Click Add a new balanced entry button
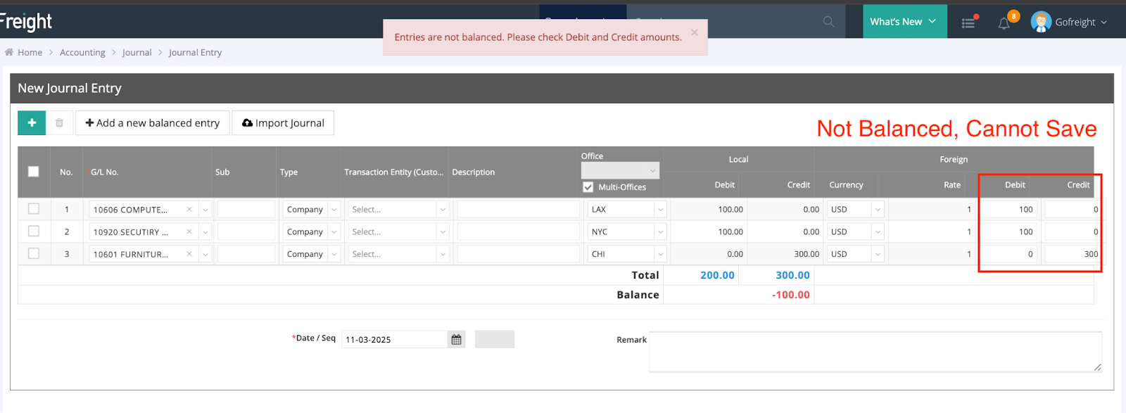This screenshot has height=413, width=1126. [x=153, y=123]
